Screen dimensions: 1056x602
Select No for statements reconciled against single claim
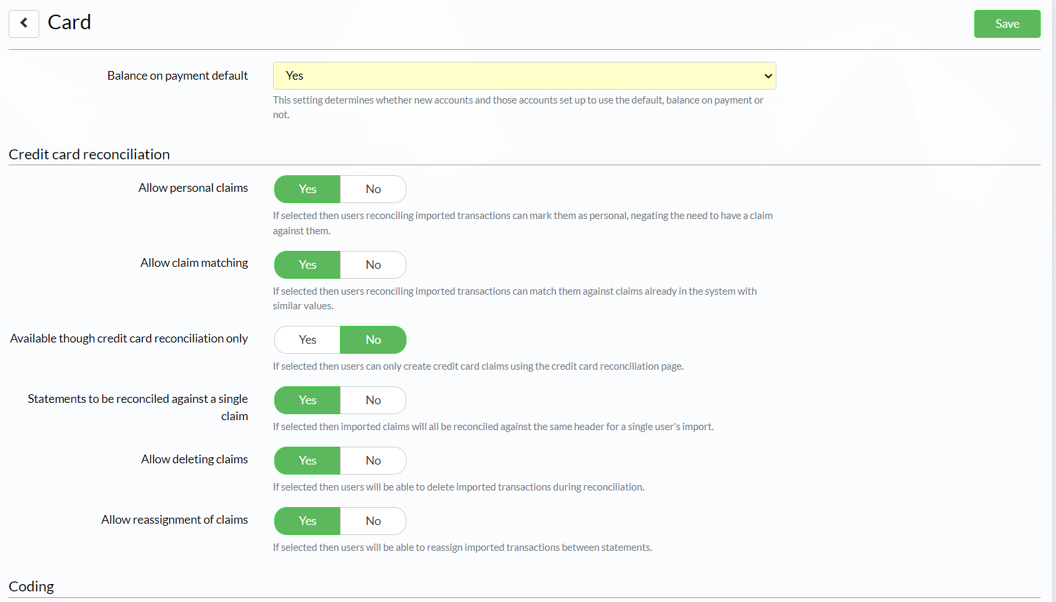pyautogui.click(x=373, y=400)
